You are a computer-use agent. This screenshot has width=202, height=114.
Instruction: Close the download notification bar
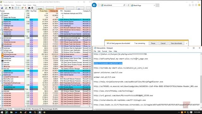(187, 43)
